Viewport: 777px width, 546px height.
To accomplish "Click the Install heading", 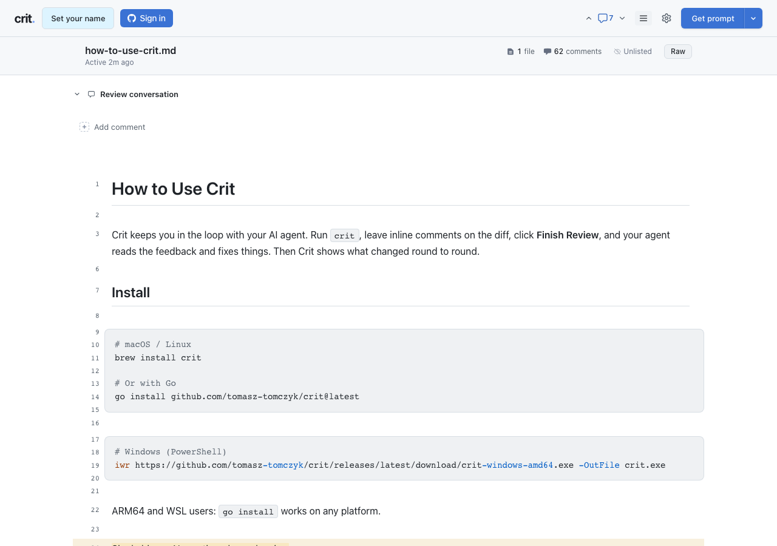I will [131, 292].
